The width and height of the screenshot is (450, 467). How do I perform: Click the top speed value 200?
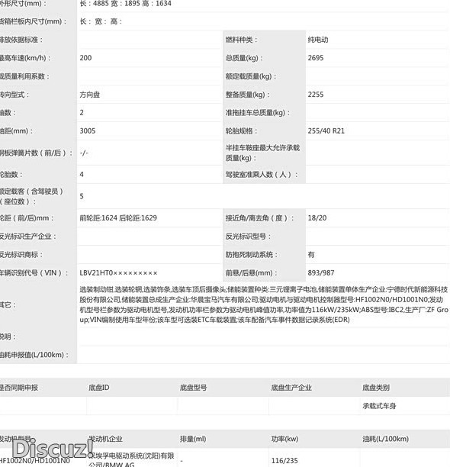click(x=85, y=58)
